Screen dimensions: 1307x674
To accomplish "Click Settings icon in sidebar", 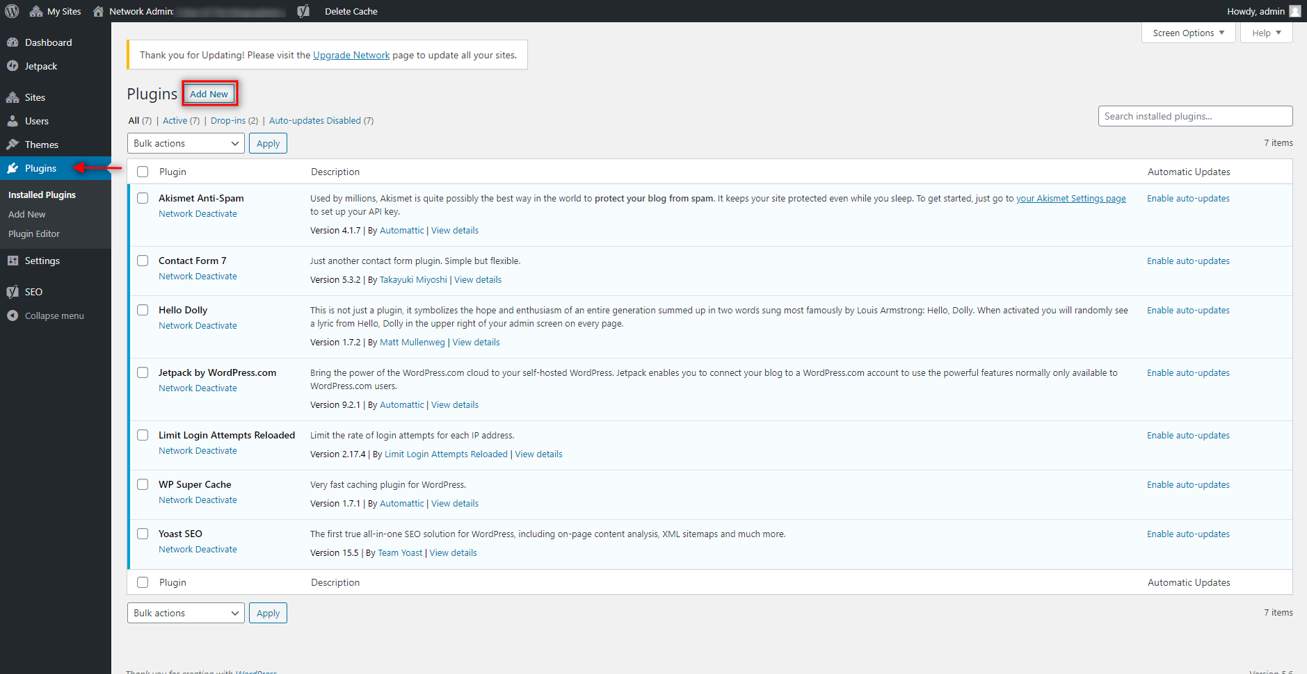I will 13,261.
